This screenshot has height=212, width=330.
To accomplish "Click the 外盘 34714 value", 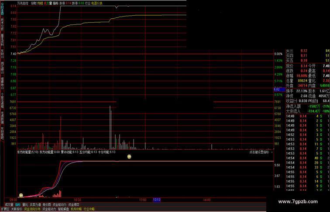I will pyautogui.click(x=302, y=86).
